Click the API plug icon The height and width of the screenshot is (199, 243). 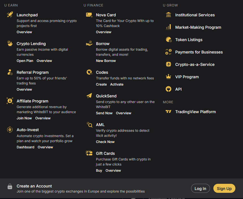pos(168,89)
